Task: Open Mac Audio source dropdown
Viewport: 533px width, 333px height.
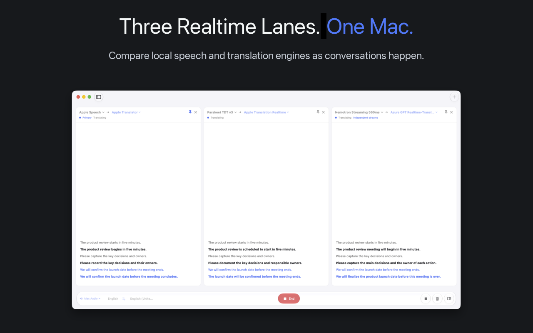Action: (90, 298)
